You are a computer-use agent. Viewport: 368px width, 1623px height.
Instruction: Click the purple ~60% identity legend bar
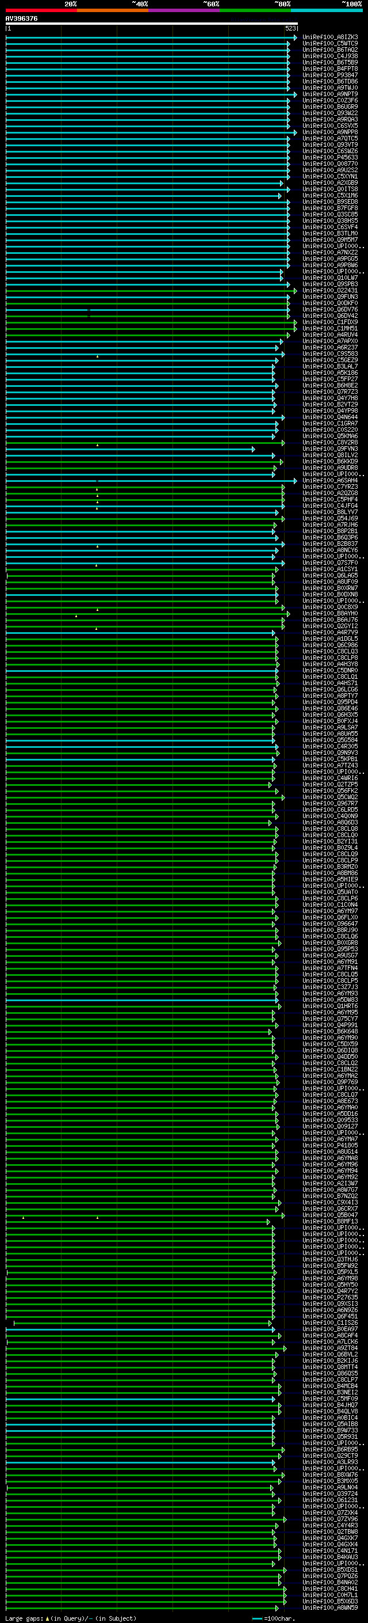click(183, 10)
